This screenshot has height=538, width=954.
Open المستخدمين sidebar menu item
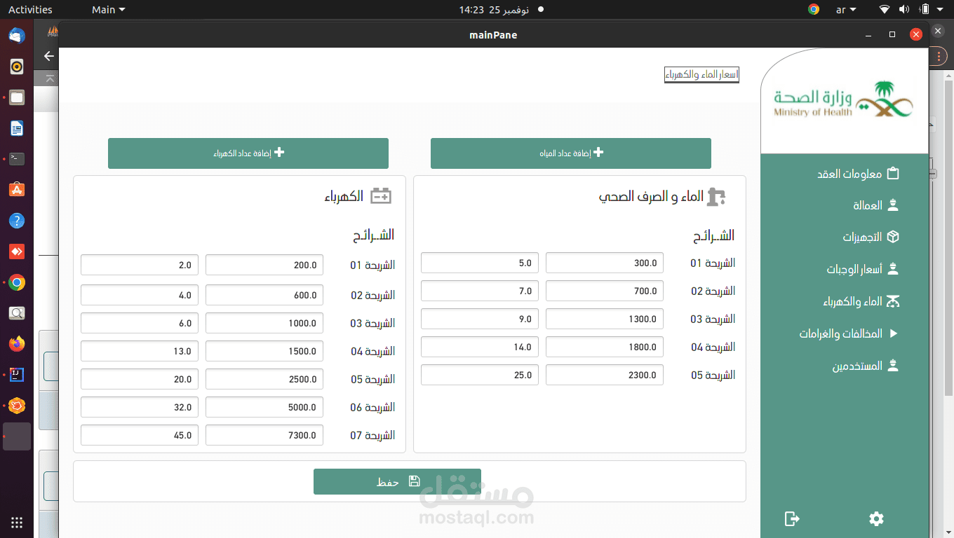coord(845,366)
